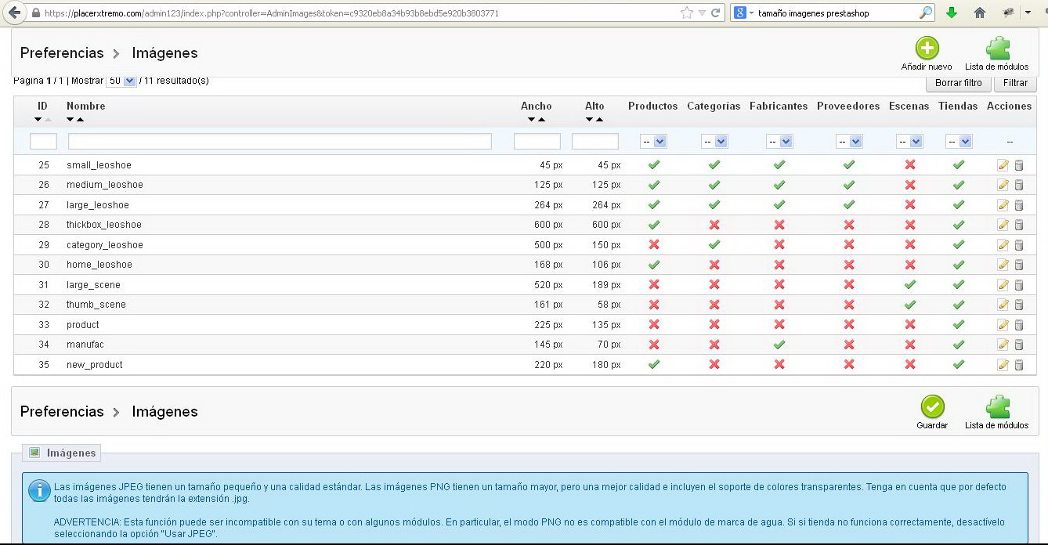1048x545 pixels.
Task: Click the Alto filter input field
Action: click(x=595, y=142)
